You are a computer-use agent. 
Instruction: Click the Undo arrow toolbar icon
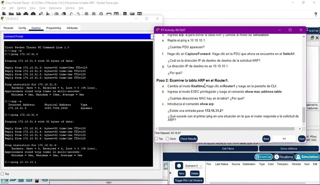pyautogui.click(x=71, y=14)
